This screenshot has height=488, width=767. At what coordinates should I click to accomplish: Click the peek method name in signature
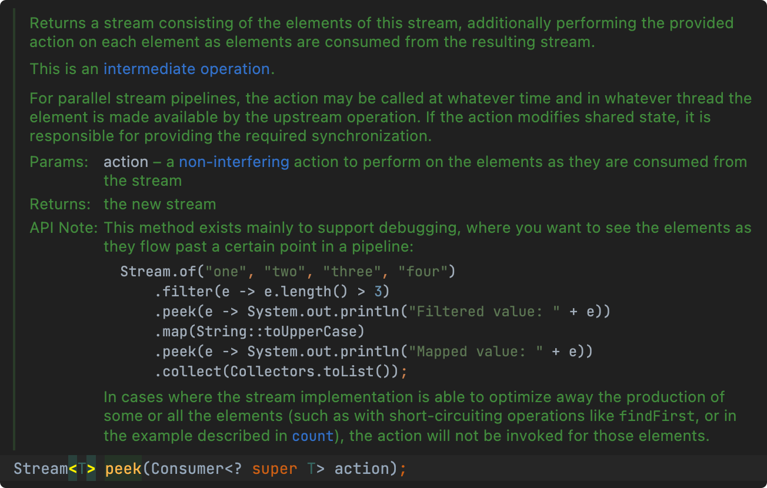[x=124, y=469]
